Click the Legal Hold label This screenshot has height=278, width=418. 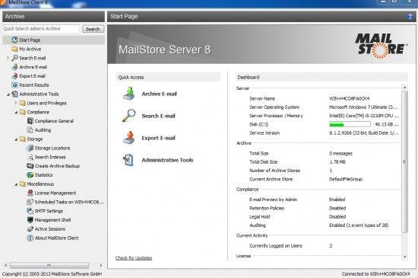[x=259, y=216]
